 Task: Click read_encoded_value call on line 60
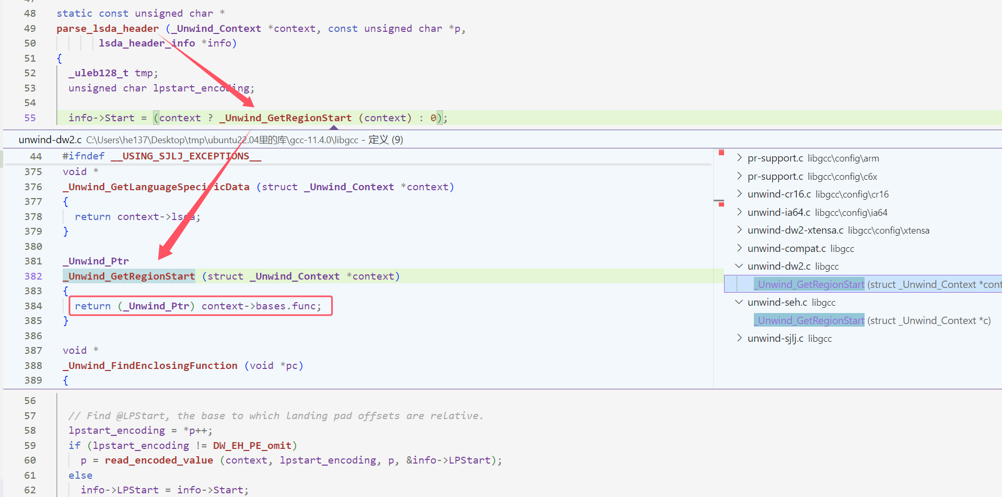[x=159, y=460]
